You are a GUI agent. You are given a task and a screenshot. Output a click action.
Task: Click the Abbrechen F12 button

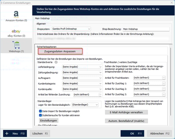click(160, 134)
